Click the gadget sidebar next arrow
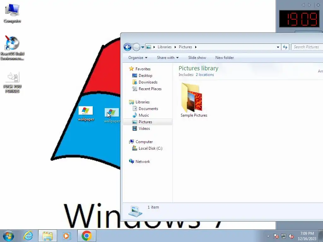This screenshot has width=323, height=242. tap(309, 5)
